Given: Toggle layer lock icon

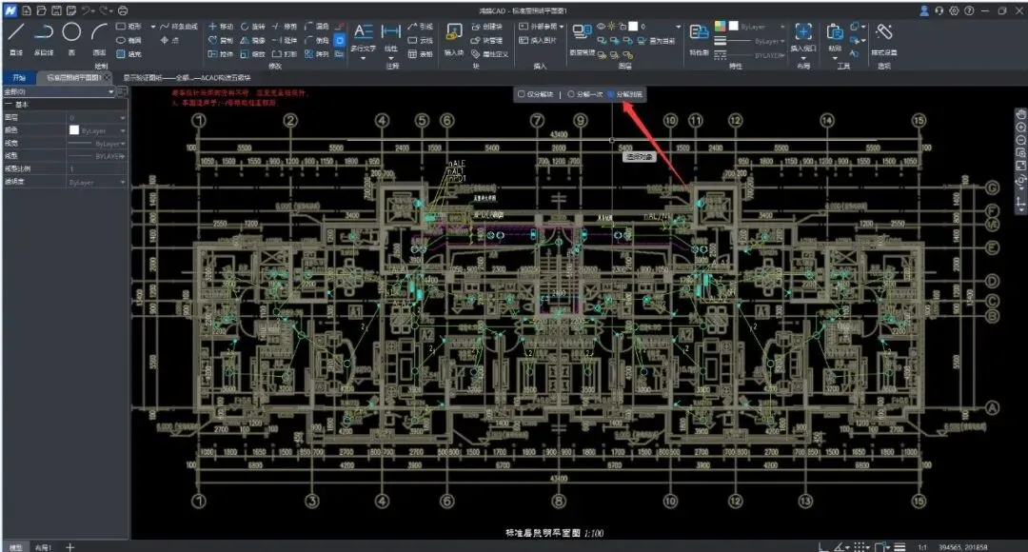Looking at the screenshot, I should point(623,27).
